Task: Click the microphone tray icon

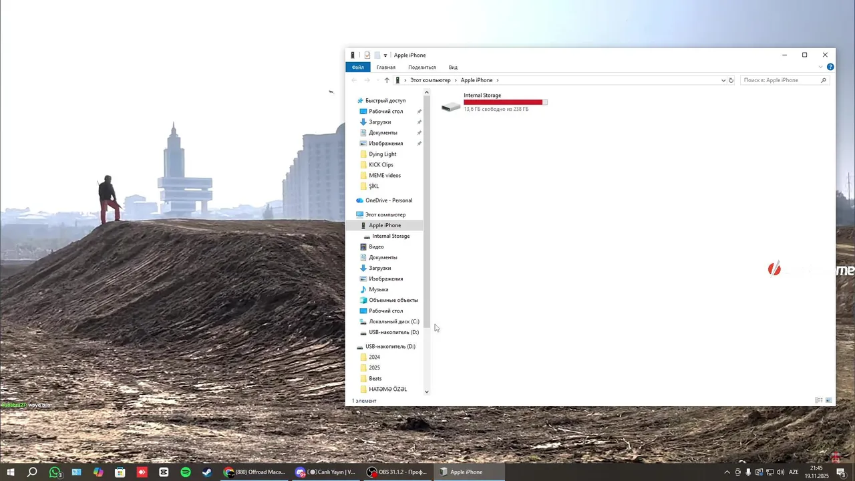Action: [x=748, y=472]
